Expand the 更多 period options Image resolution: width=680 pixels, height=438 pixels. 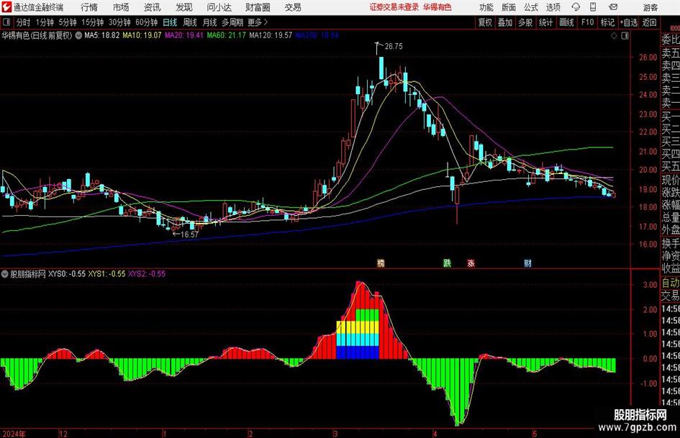click(258, 22)
